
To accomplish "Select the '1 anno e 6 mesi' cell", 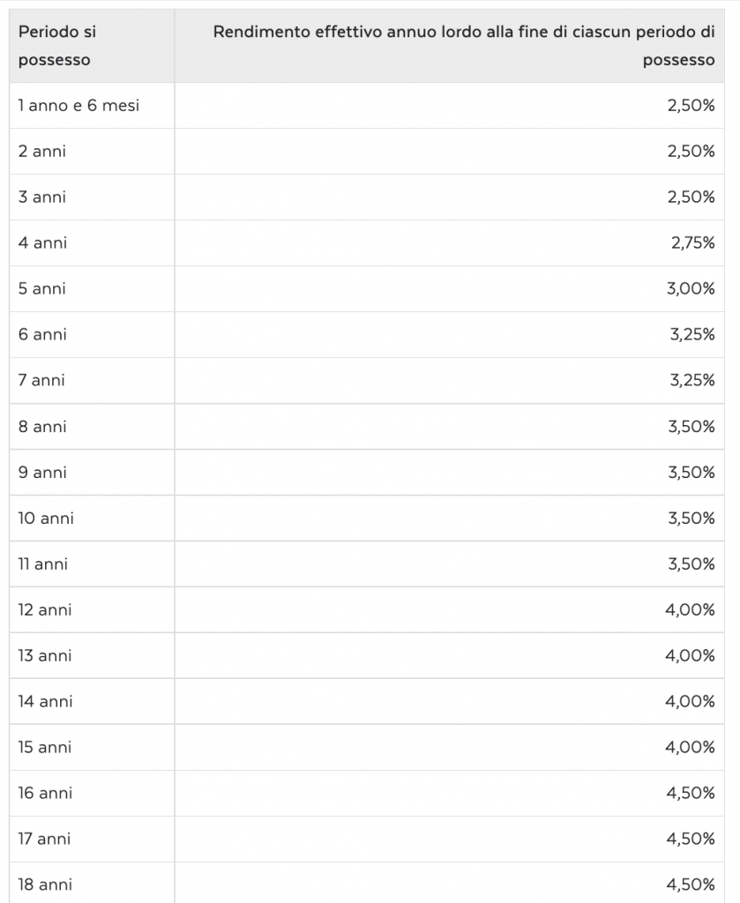I will tap(78, 106).
